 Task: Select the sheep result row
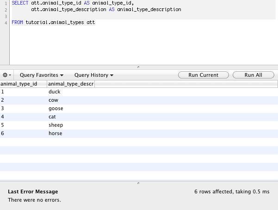(x=139, y=125)
